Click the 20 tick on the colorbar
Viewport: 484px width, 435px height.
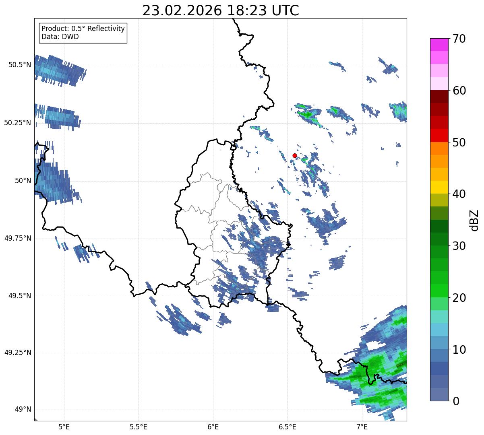click(459, 298)
